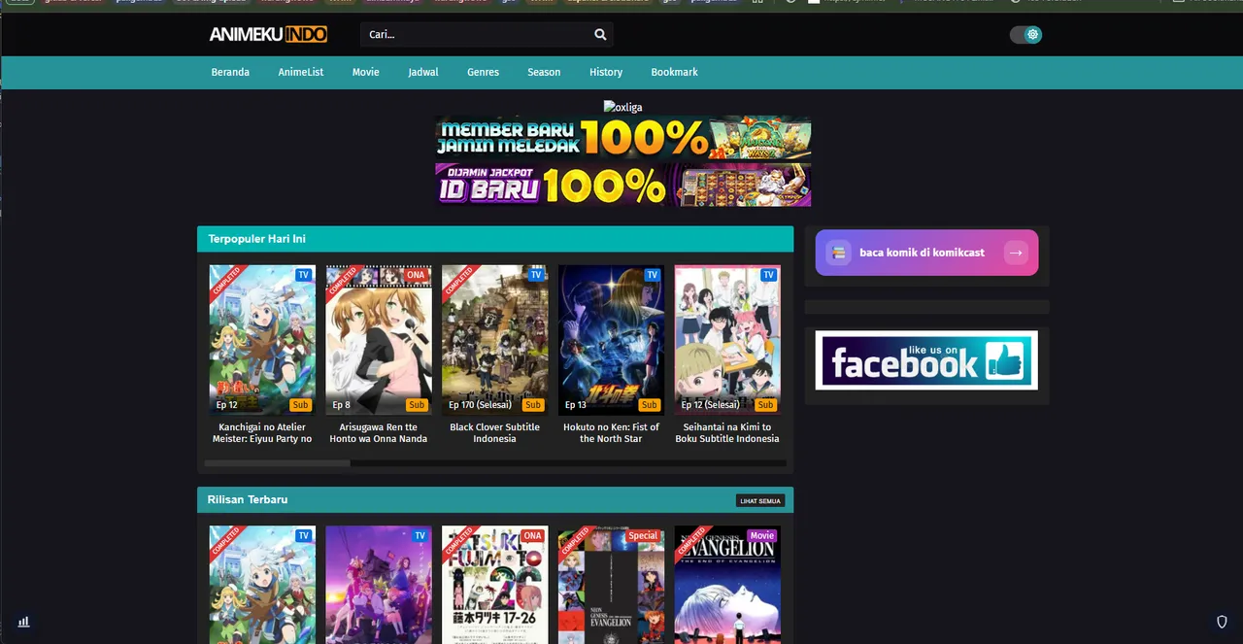
Task: Click the Like us on Facebook banner
Action: pyautogui.click(x=926, y=360)
